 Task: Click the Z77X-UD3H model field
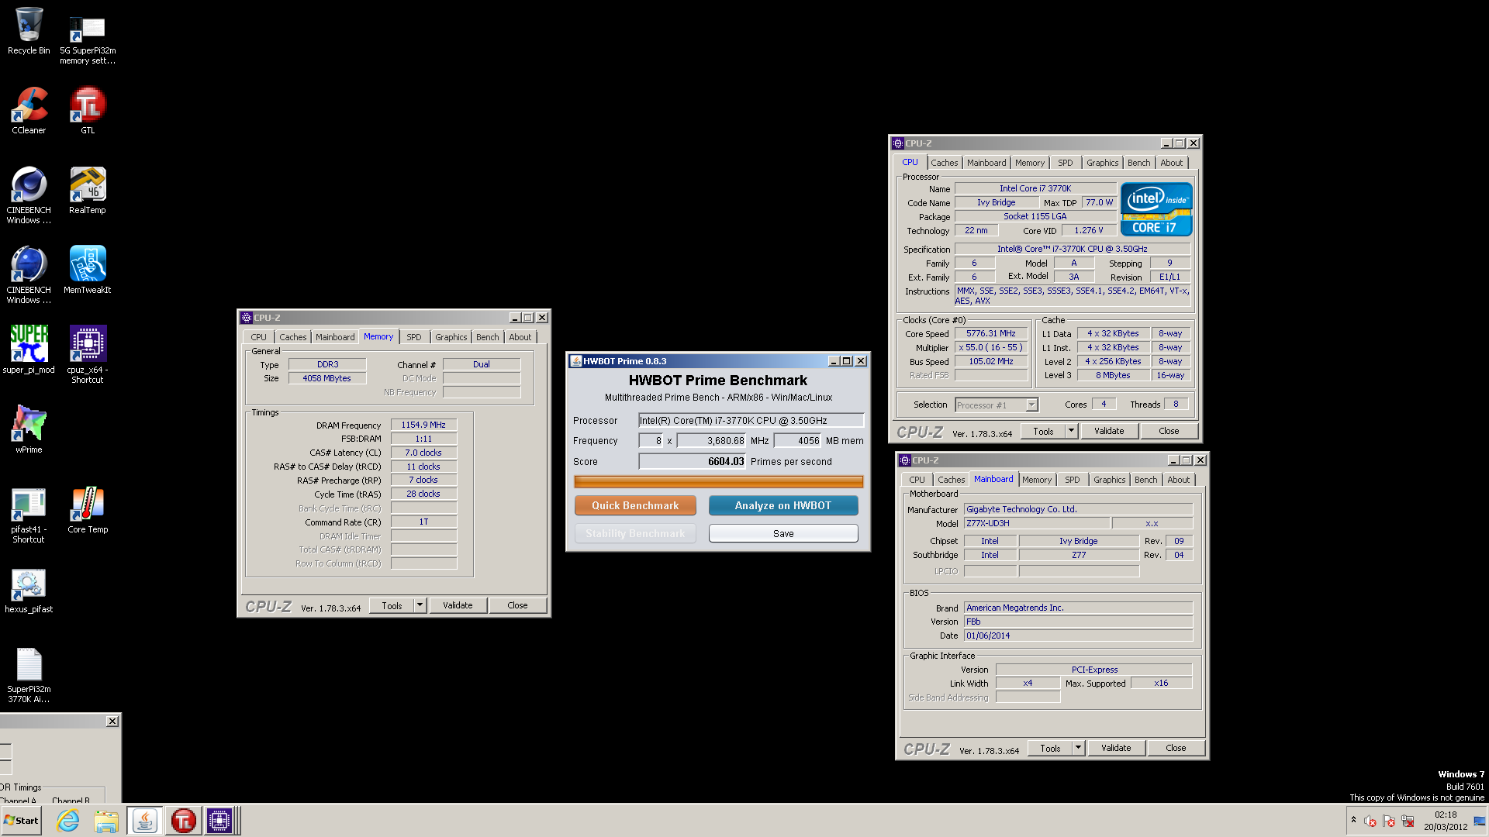coord(1037,523)
